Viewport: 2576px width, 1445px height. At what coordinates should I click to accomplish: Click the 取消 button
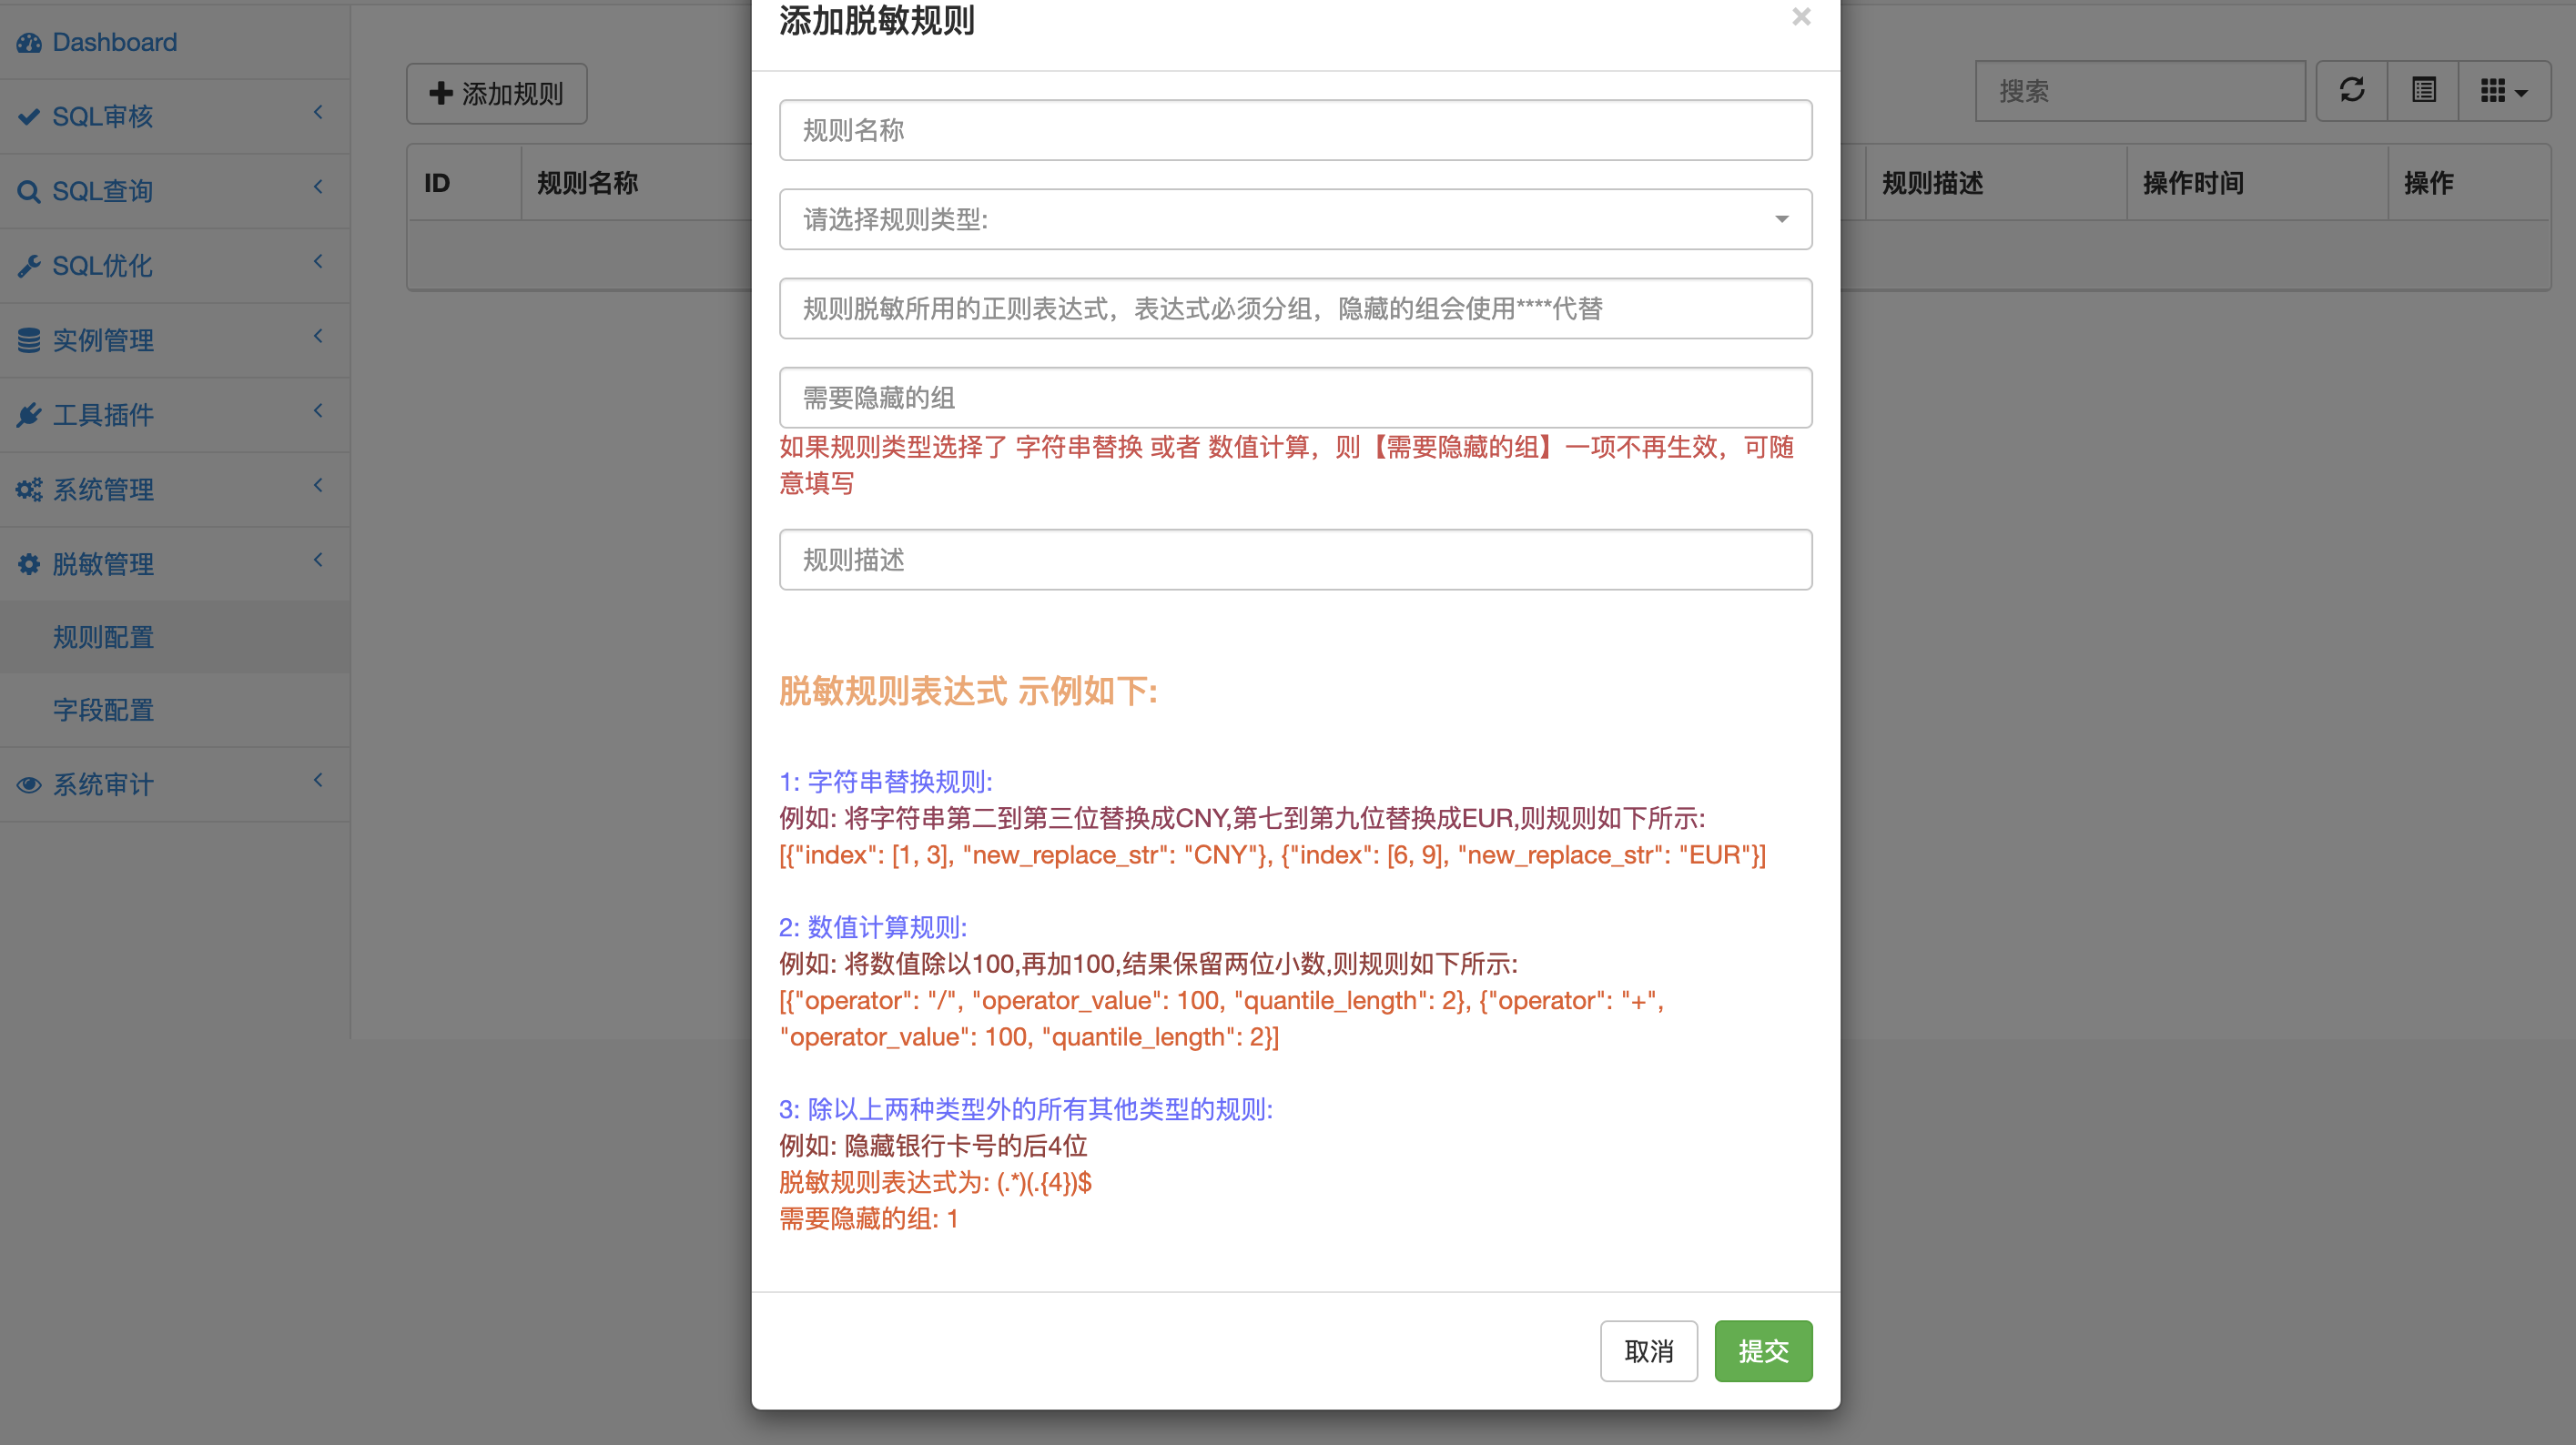click(x=1648, y=1351)
